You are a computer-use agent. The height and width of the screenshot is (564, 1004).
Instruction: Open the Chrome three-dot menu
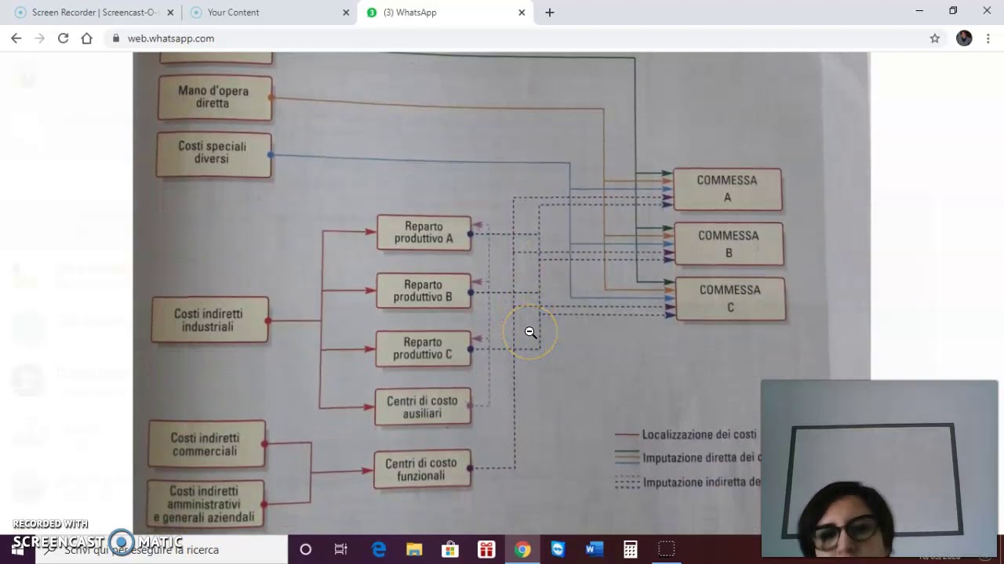[988, 38]
